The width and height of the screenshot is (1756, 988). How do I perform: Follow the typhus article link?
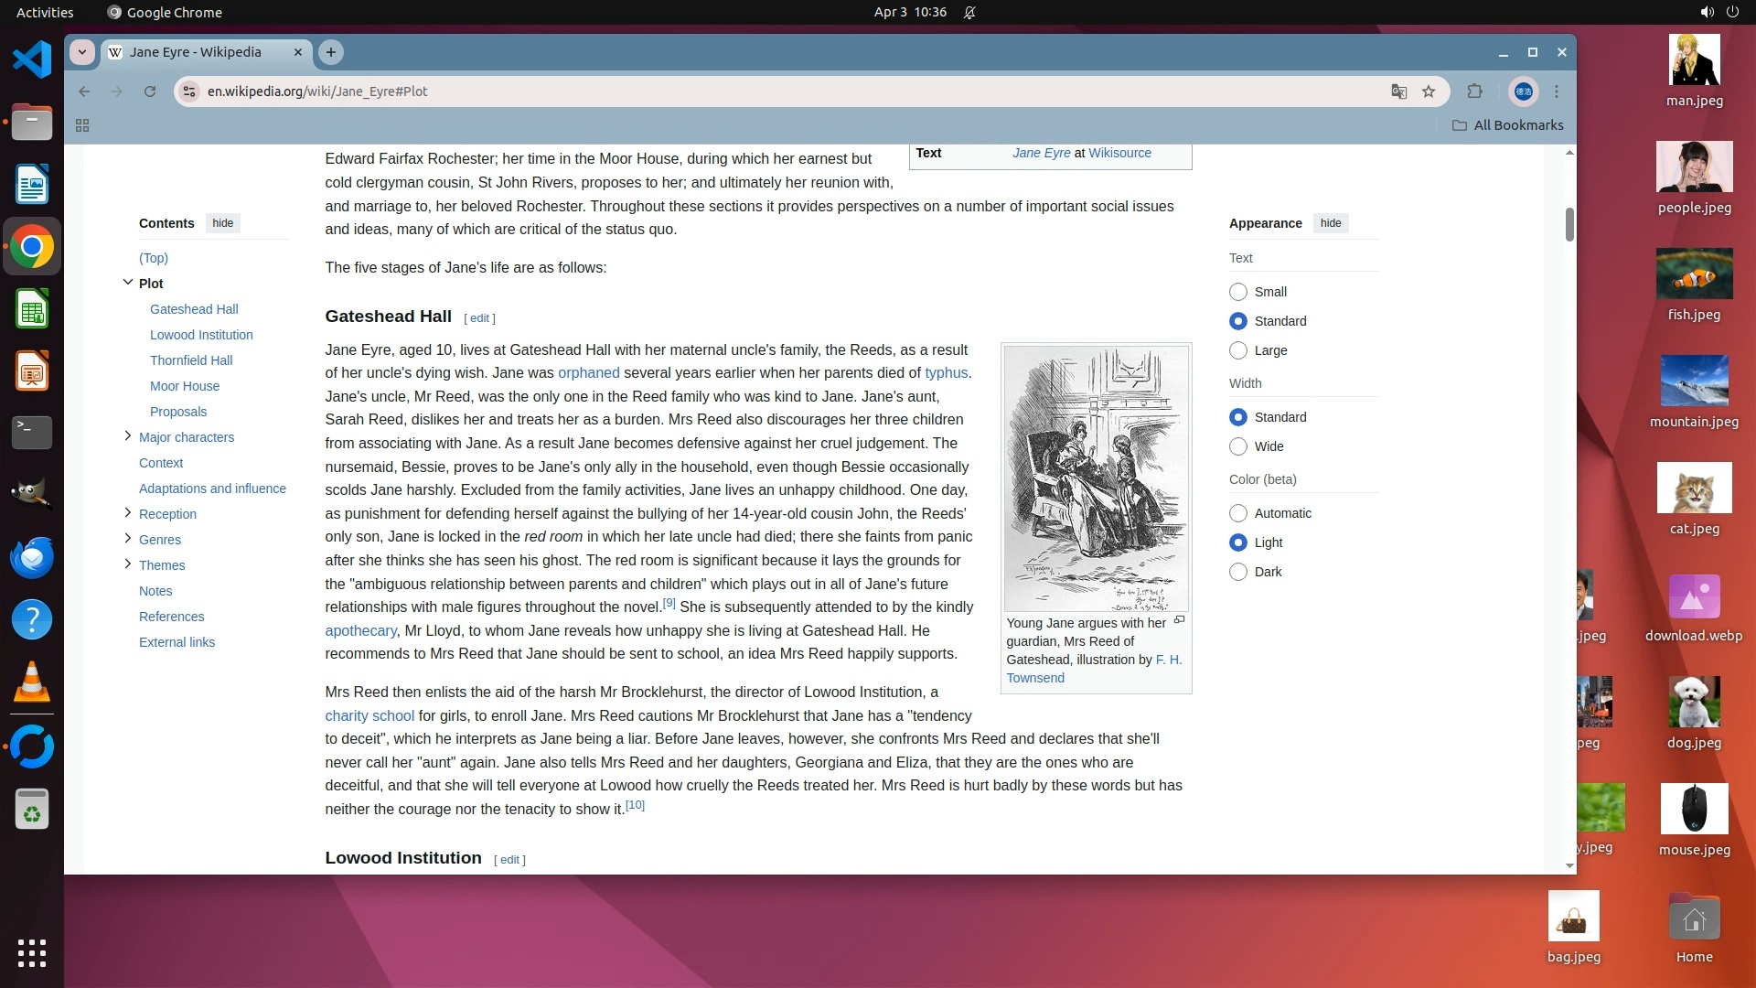coord(946,373)
